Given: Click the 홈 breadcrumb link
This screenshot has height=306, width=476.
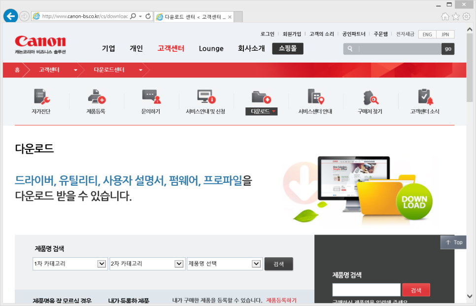Looking at the screenshot, I should (17, 70).
